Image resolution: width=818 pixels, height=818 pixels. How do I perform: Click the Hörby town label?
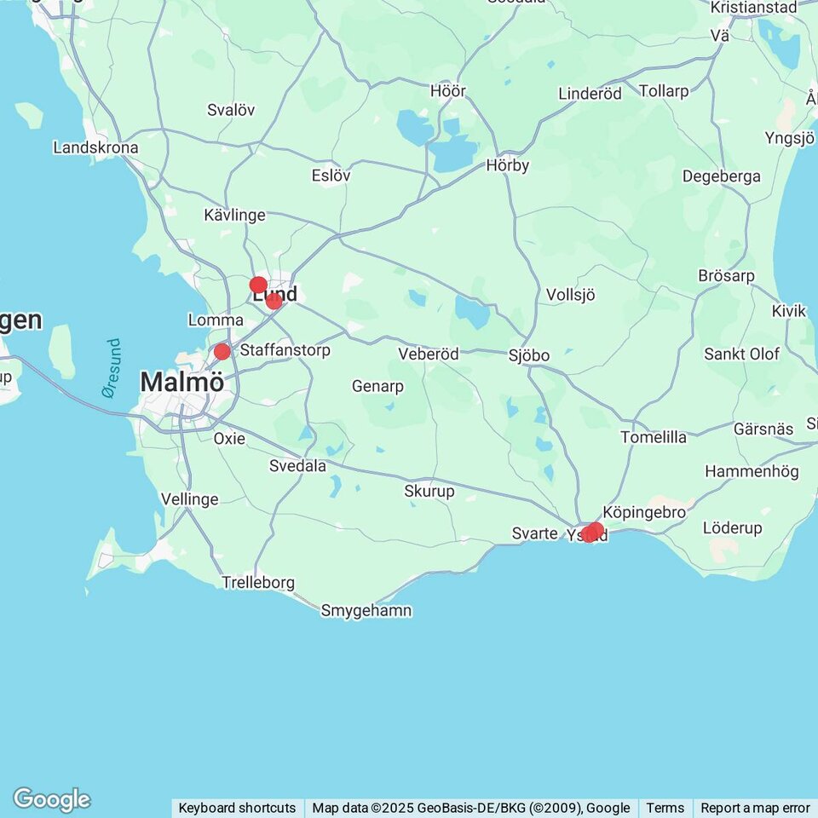tap(508, 166)
